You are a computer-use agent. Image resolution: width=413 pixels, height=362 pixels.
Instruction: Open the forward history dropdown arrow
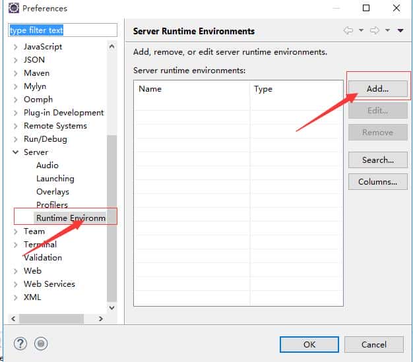click(x=388, y=30)
